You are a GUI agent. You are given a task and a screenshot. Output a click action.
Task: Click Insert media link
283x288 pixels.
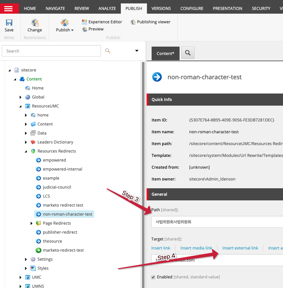pyautogui.click(x=196, y=248)
